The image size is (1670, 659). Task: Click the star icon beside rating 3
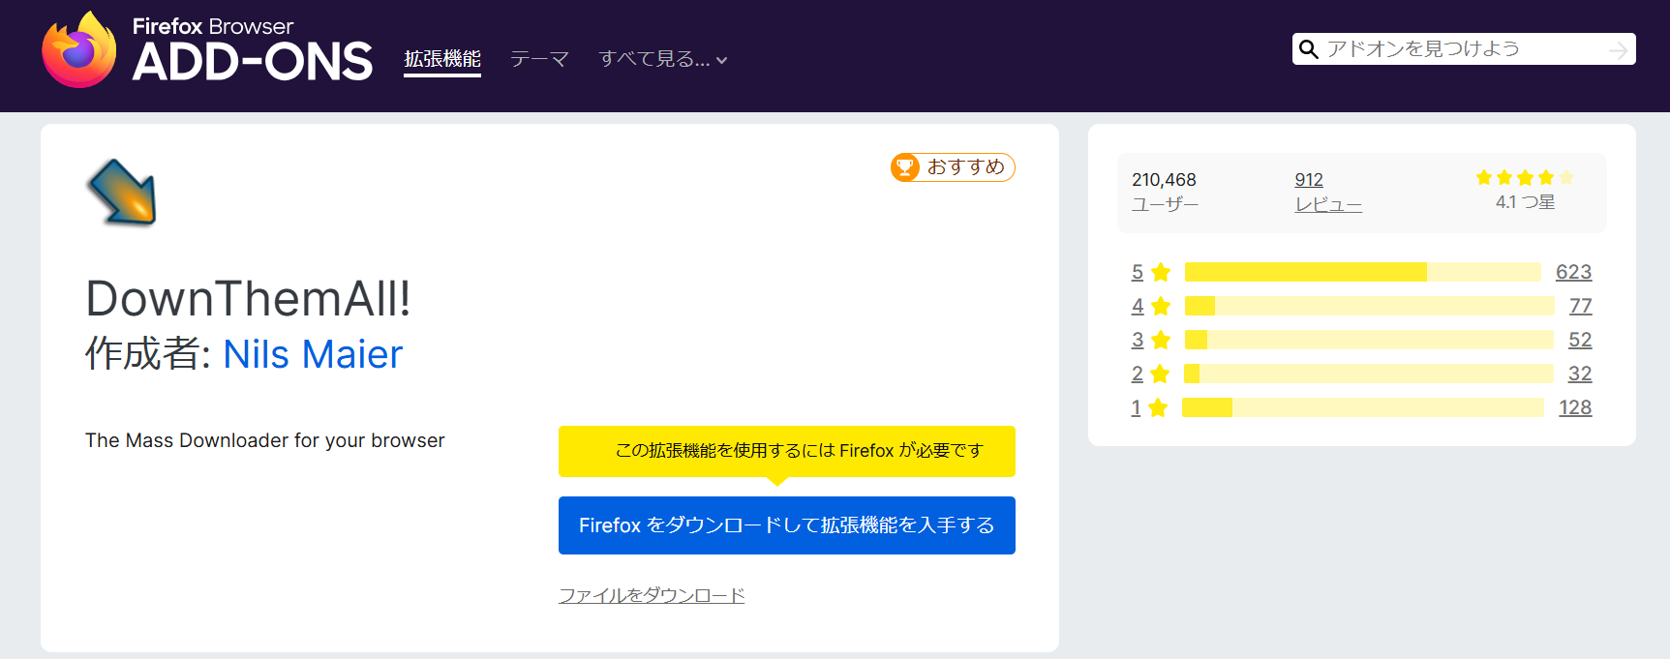point(1161,340)
